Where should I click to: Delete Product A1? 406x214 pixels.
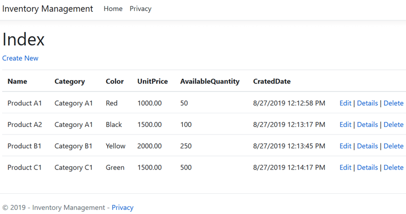pyautogui.click(x=393, y=103)
